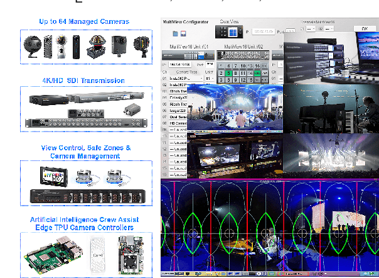Click the stacked rack hardware photo
Screen dimensions: 379x278
tap(331, 58)
